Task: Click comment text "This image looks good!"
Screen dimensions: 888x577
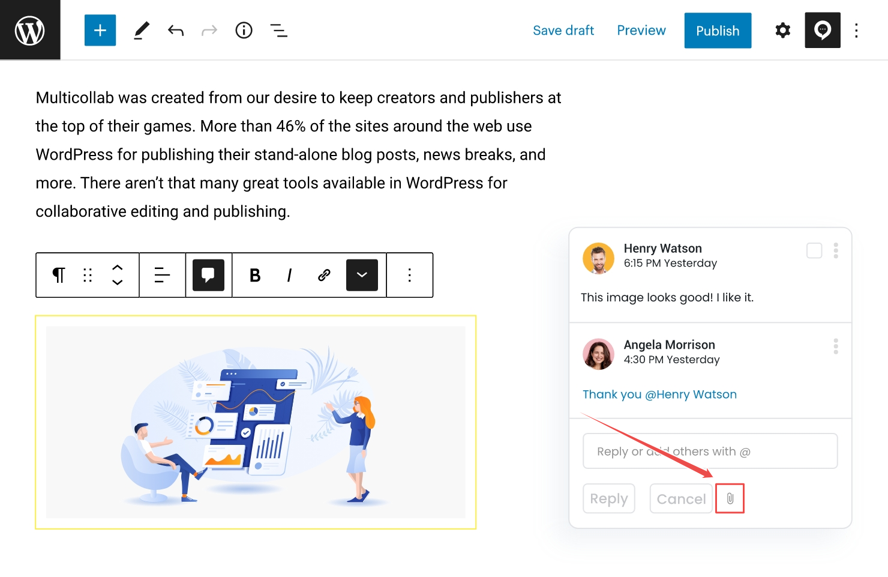Action: pos(647,297)
